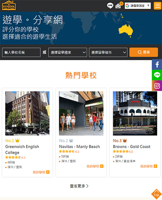Click the Greenwich English College title
Screen dimensions: 162x200
22,149
